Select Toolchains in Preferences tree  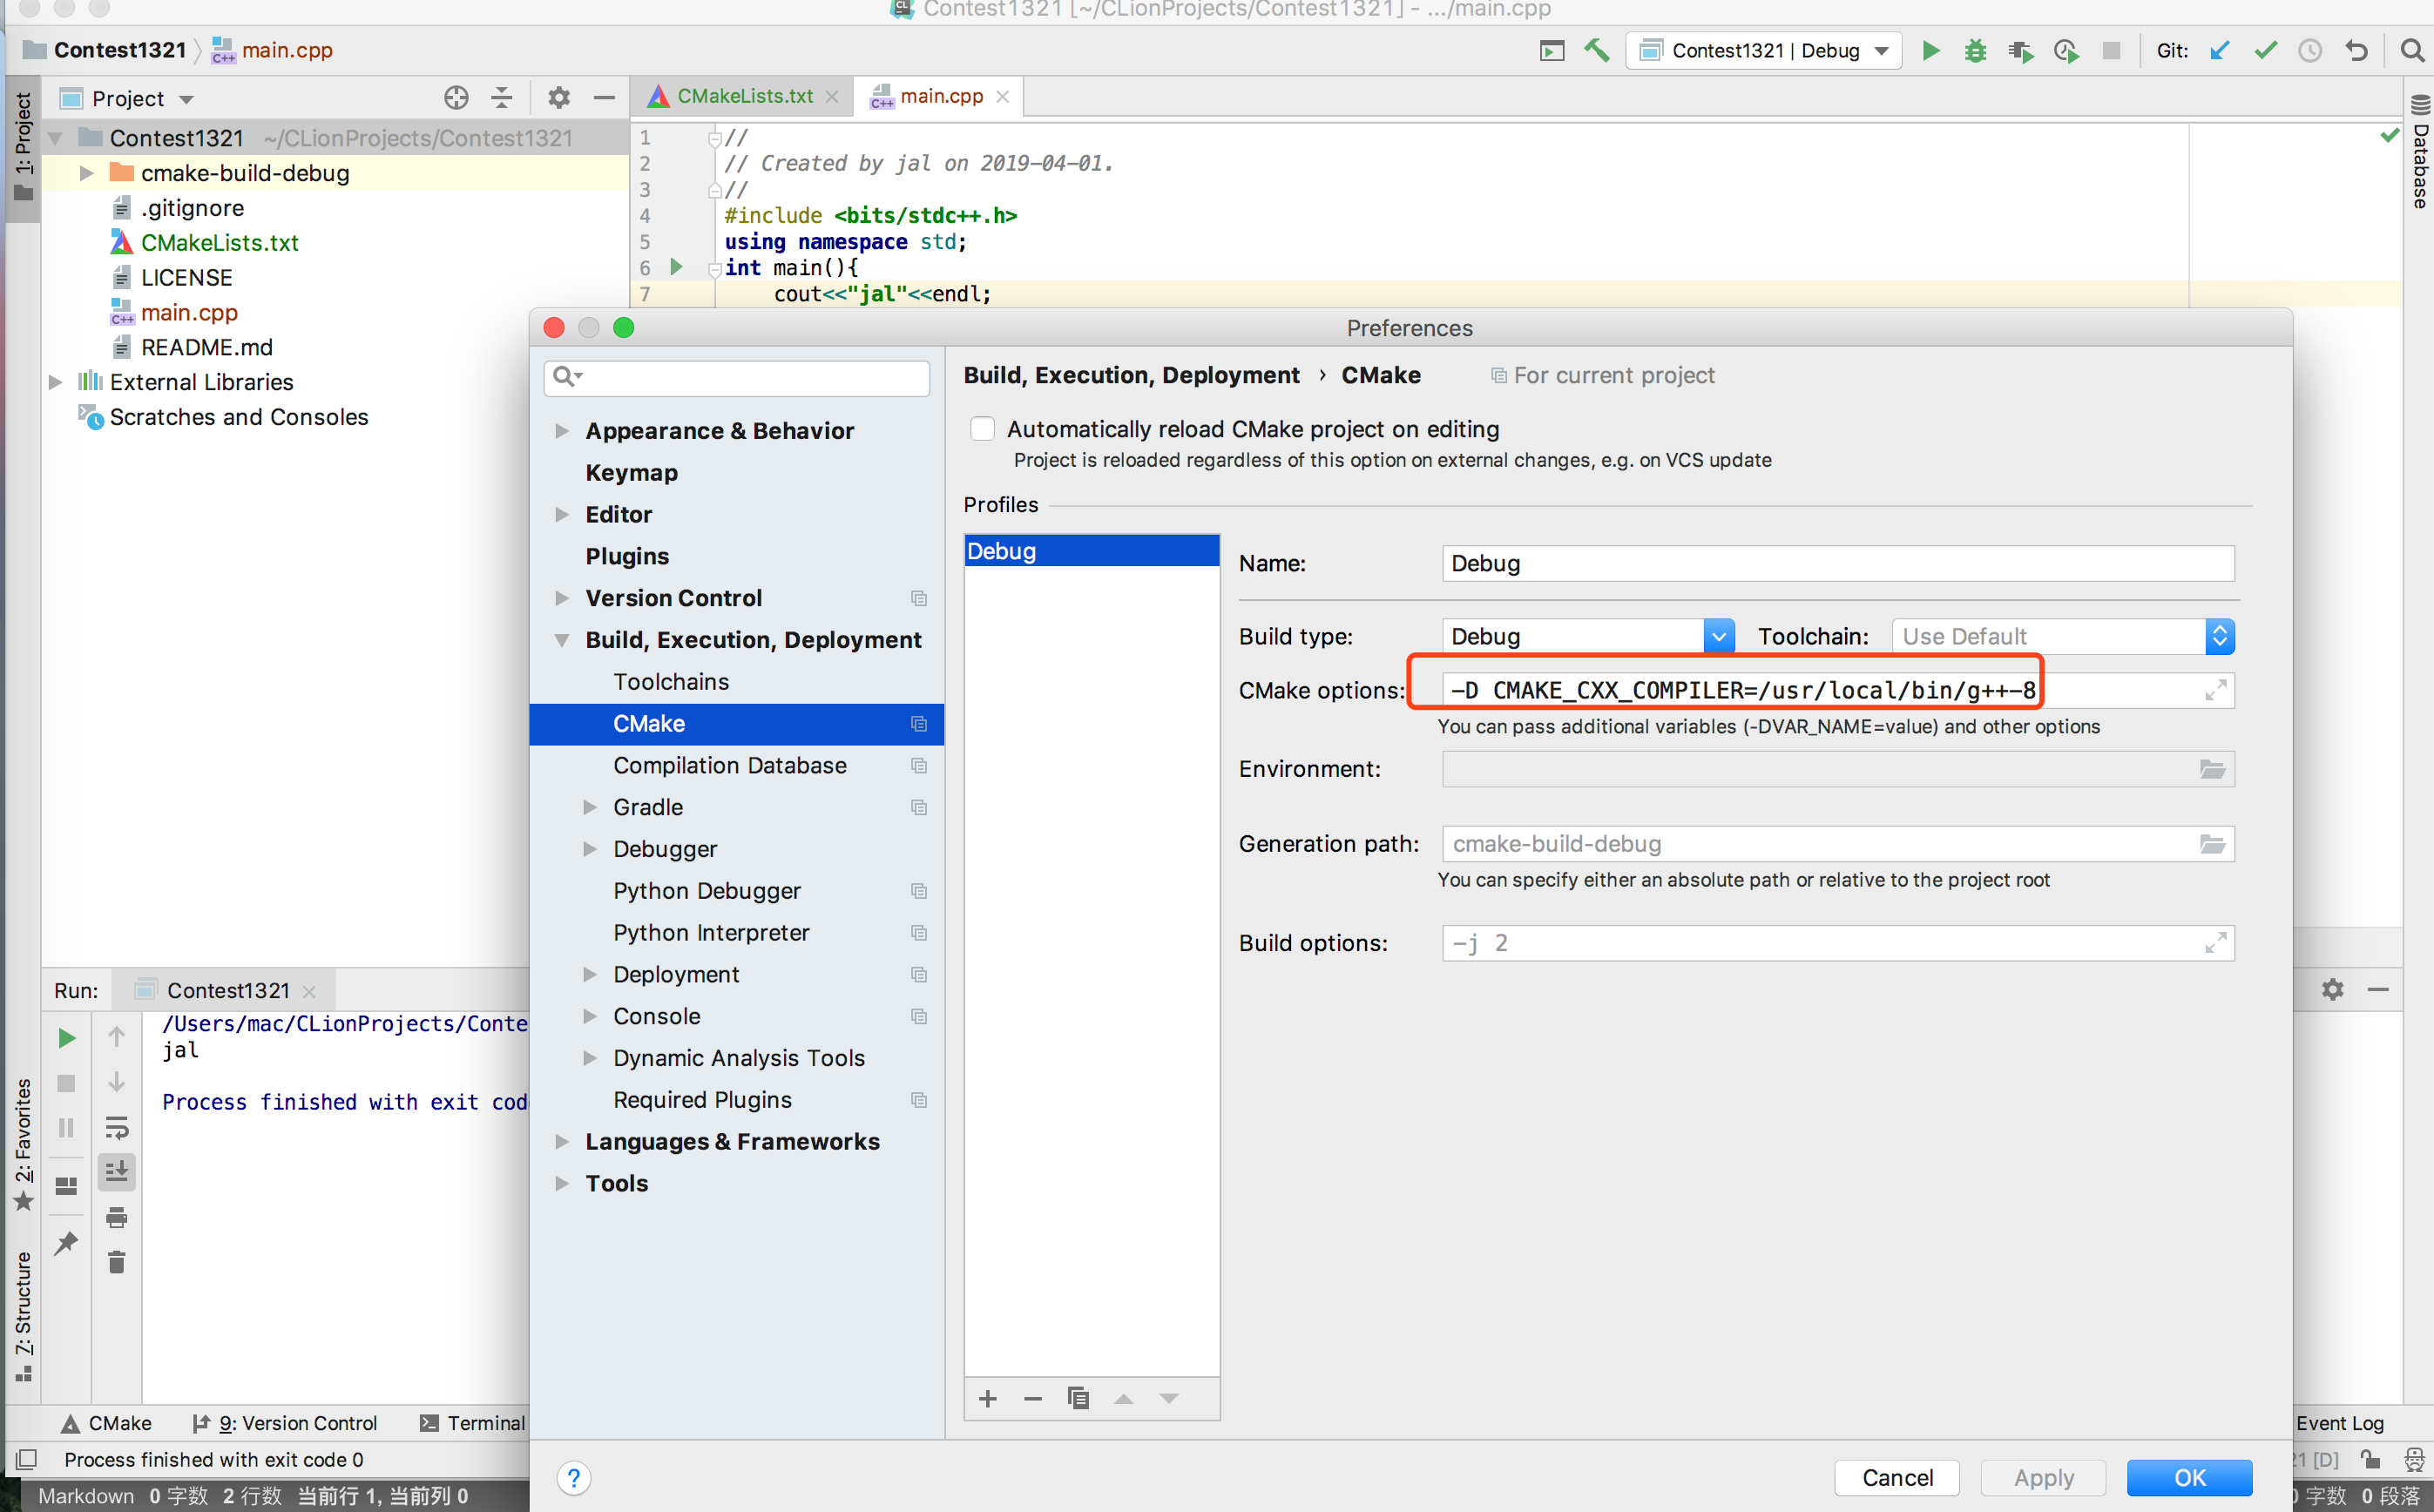coord(671,681)
